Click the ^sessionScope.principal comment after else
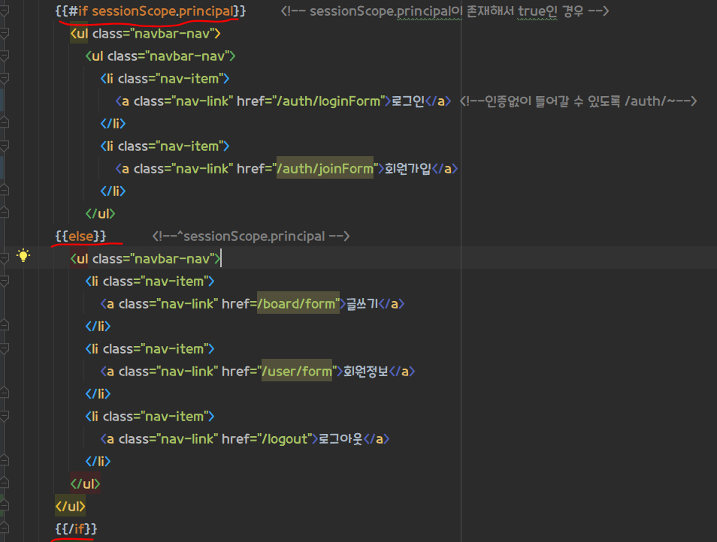This screenshot has height=542, width=717. 251,236
